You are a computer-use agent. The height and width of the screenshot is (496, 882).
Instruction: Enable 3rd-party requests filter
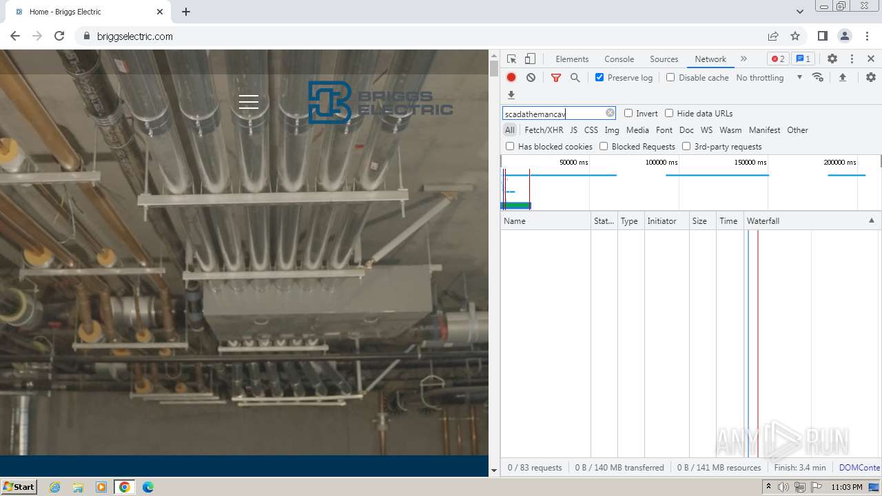[x=686, y=146]
